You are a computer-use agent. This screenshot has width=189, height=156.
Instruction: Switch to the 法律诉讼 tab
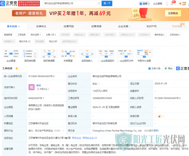[x=41, y=26]
